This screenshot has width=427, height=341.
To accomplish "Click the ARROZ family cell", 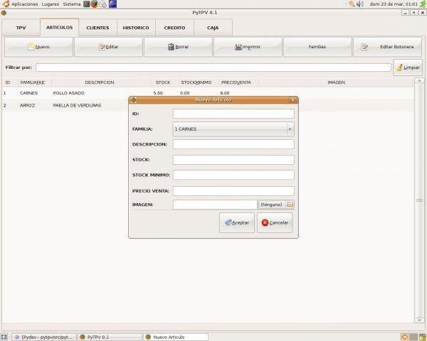I will click(x=27, y=106).
